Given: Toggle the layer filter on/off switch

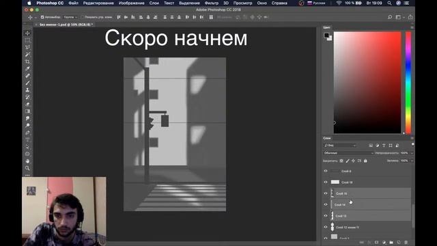Looking at the screenshot, I should (x=412, y=144).
